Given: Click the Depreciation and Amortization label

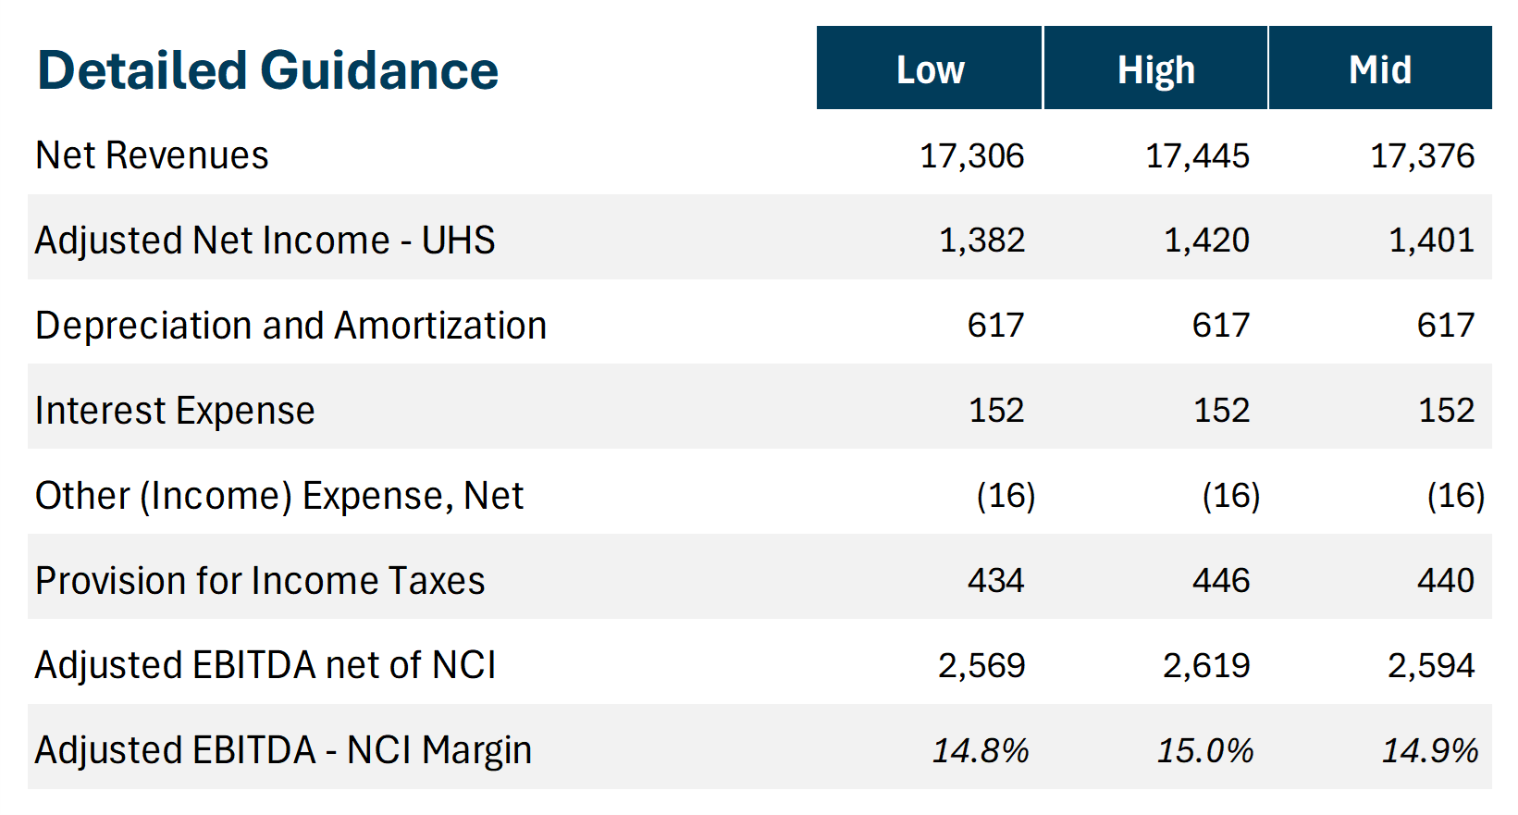Looking at the screenshot, I should pos(290,326).
